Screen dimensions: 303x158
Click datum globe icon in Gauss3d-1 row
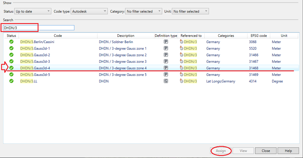[x=181, y=48]
